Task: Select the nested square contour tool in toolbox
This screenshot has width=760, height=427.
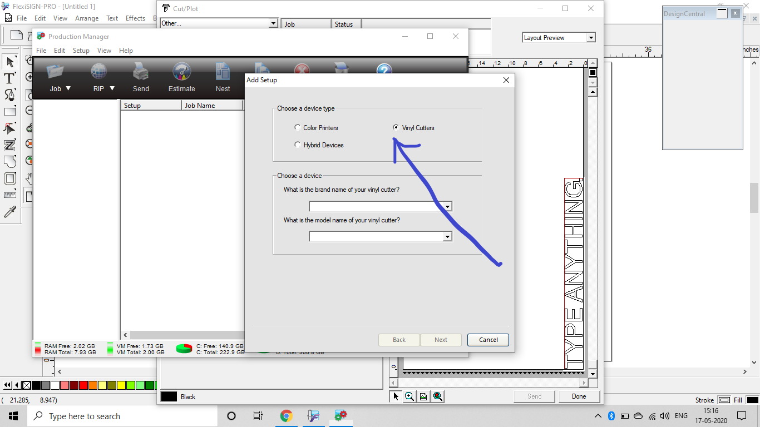Action: coord(10,178)
